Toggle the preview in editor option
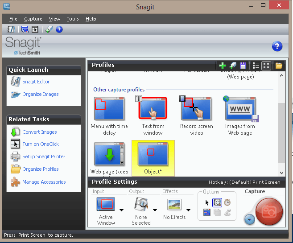The width and height of the screenshot is (293, 243). (217, 202)
